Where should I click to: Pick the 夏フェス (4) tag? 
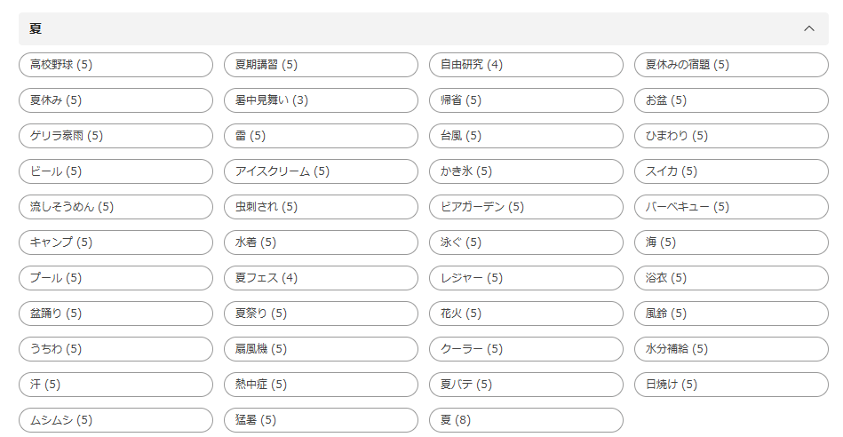[x=321, y=278]
